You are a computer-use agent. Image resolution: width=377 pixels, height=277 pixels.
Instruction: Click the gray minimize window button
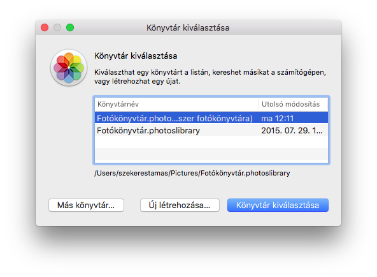[x=57, y=27]
